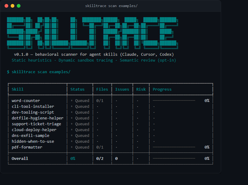Click the v0.1.0 behavioral scanner version line
248x185 pixels.
94,55
